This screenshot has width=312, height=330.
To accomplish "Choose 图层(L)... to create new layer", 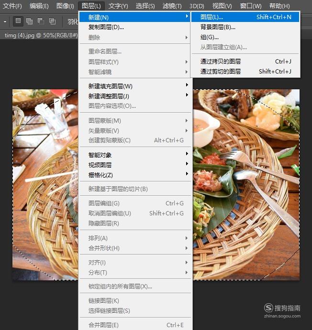I will click(245, 17).
